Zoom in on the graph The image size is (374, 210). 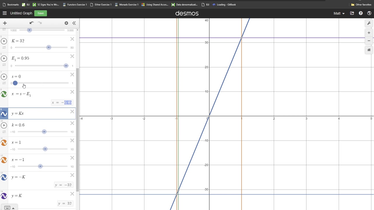(369, 33)
